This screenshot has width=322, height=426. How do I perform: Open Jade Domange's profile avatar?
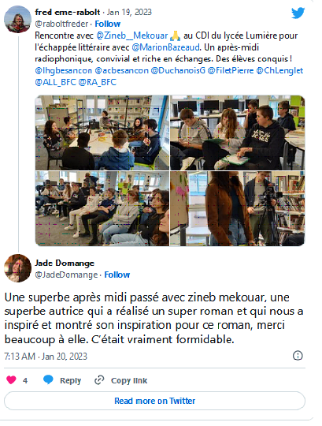point(17,268)
